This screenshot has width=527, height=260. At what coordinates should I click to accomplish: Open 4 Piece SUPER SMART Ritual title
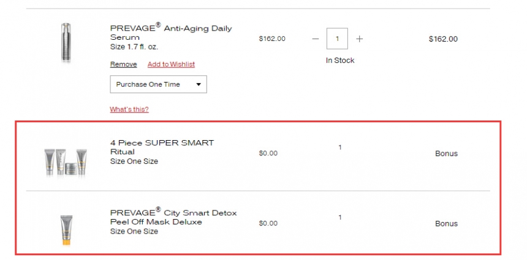click(162, 147)
